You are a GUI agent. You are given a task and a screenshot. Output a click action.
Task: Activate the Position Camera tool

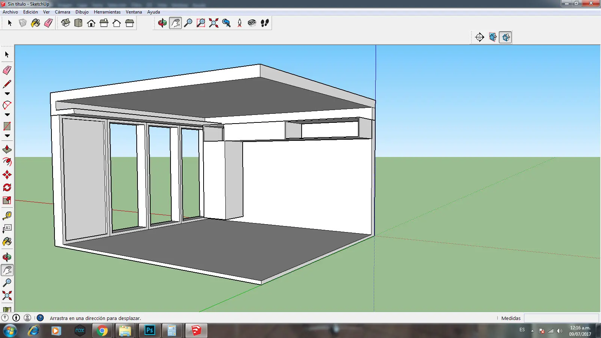pos(239,23)
